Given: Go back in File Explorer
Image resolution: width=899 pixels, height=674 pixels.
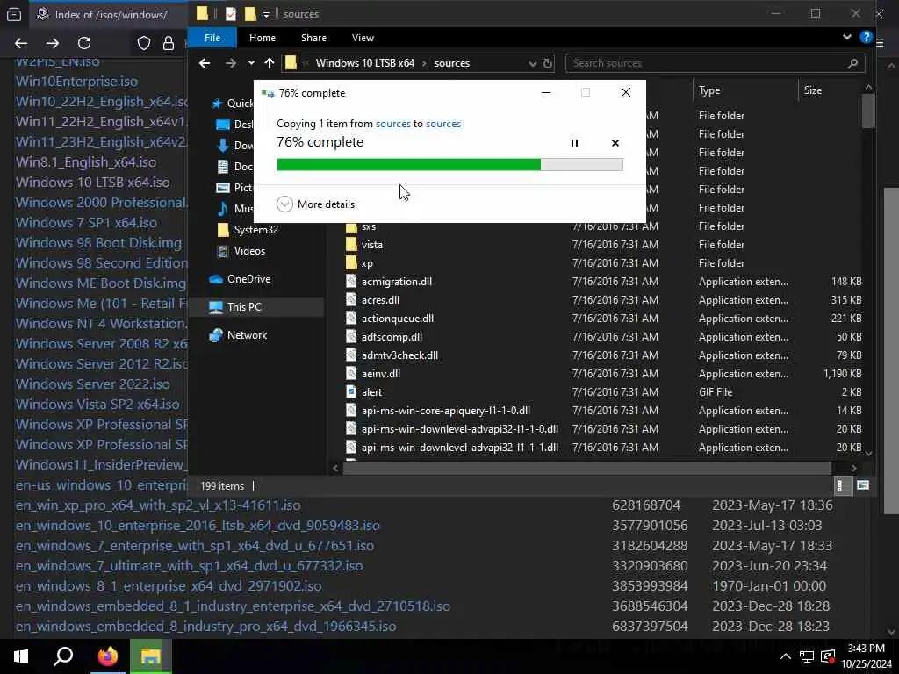Looking at the screenshot, I should pyautogui.click(x=204, y=63).
